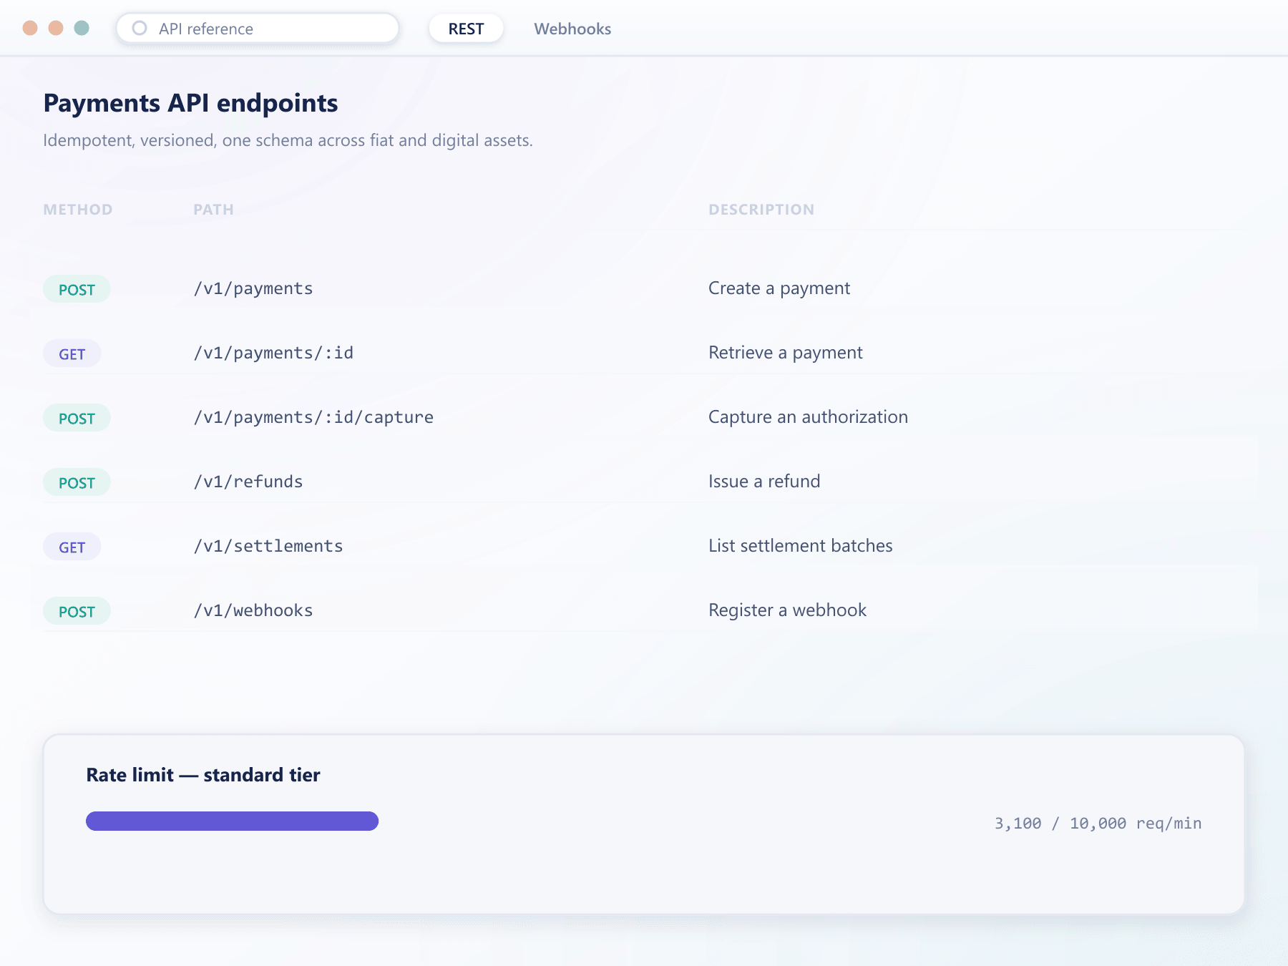Screen dimensions: 1288x966
Task: Click 'Rate limit — standard tier' heading
Action: point(203,775)
